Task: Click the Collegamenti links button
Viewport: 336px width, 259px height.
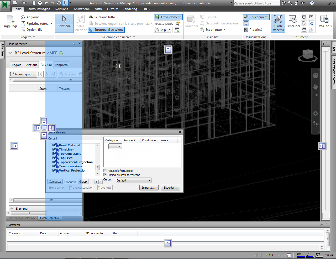Action: point(256,17)
